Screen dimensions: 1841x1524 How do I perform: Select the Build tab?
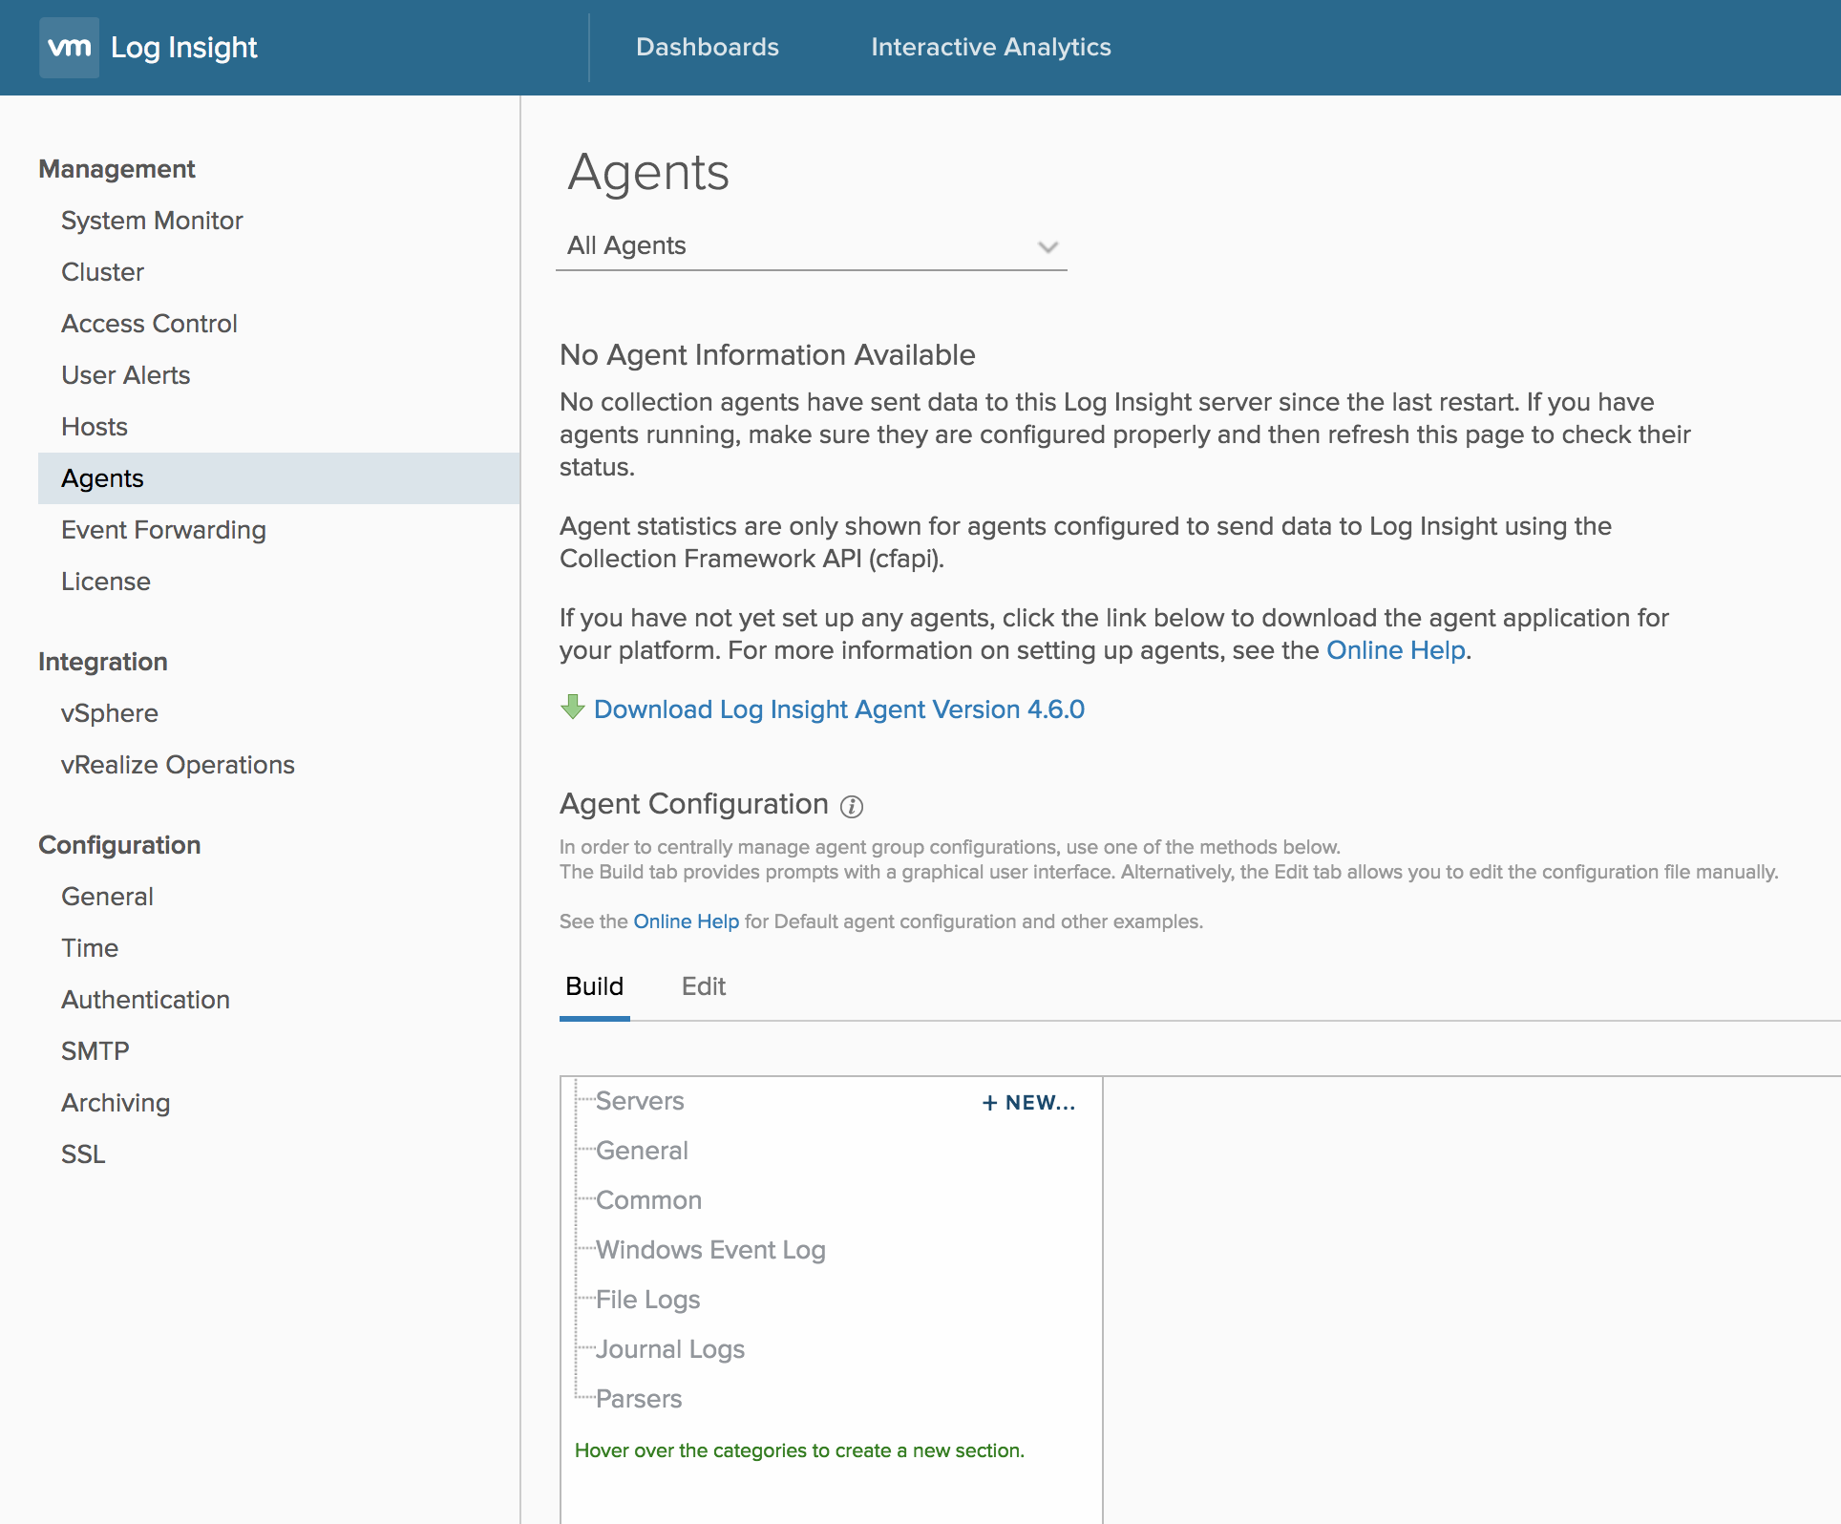coord(594,986)
